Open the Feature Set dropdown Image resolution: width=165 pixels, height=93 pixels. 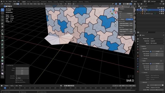point(157,41)
